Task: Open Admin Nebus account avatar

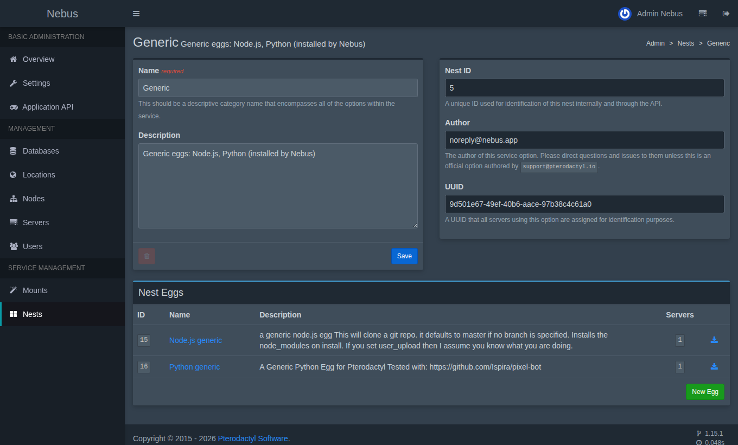Action: (625, 14)
